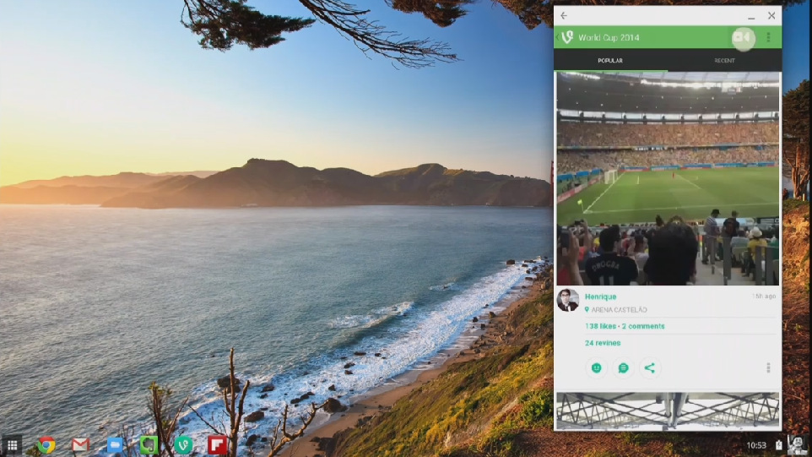
Task: Switch to the Recent tab
Action: coord(724,61)
